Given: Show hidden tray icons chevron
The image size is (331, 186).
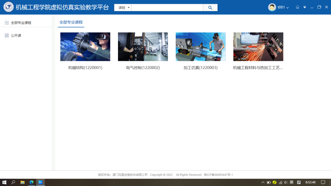Looking at the screenshot, I should coord(263,182).
